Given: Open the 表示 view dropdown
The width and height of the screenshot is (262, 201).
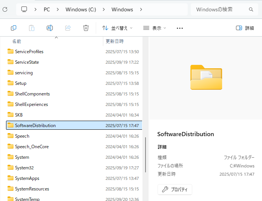Looking at the screenshot, I should [155, 28].
